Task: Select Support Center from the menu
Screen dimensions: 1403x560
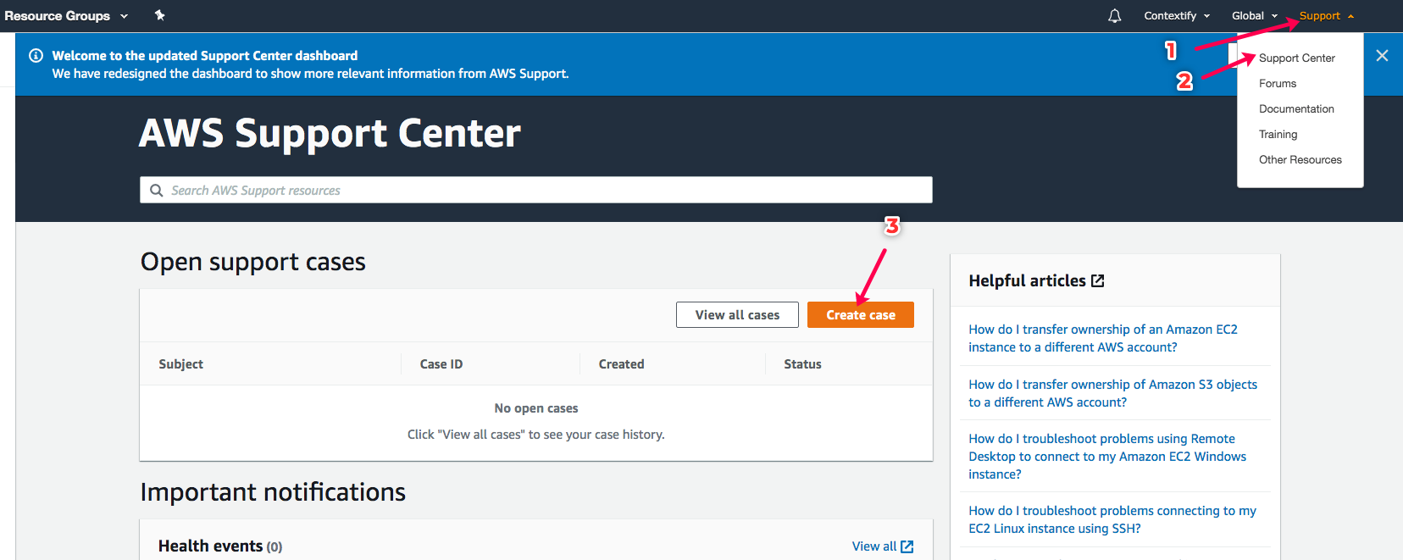Action: (x=1296, y=58)
